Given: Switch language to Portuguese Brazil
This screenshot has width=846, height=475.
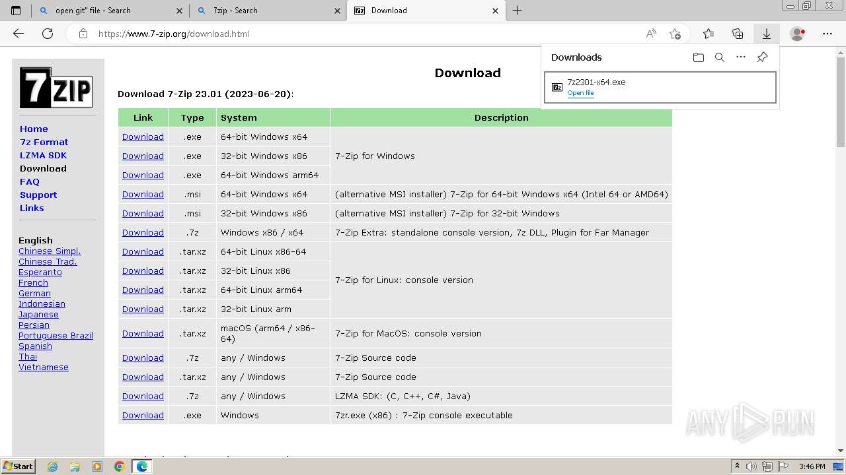Looking at the screenshot, I should click(56, 335).
